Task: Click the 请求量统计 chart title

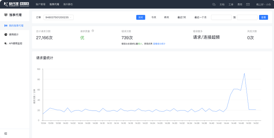Action: pos(45,58)
